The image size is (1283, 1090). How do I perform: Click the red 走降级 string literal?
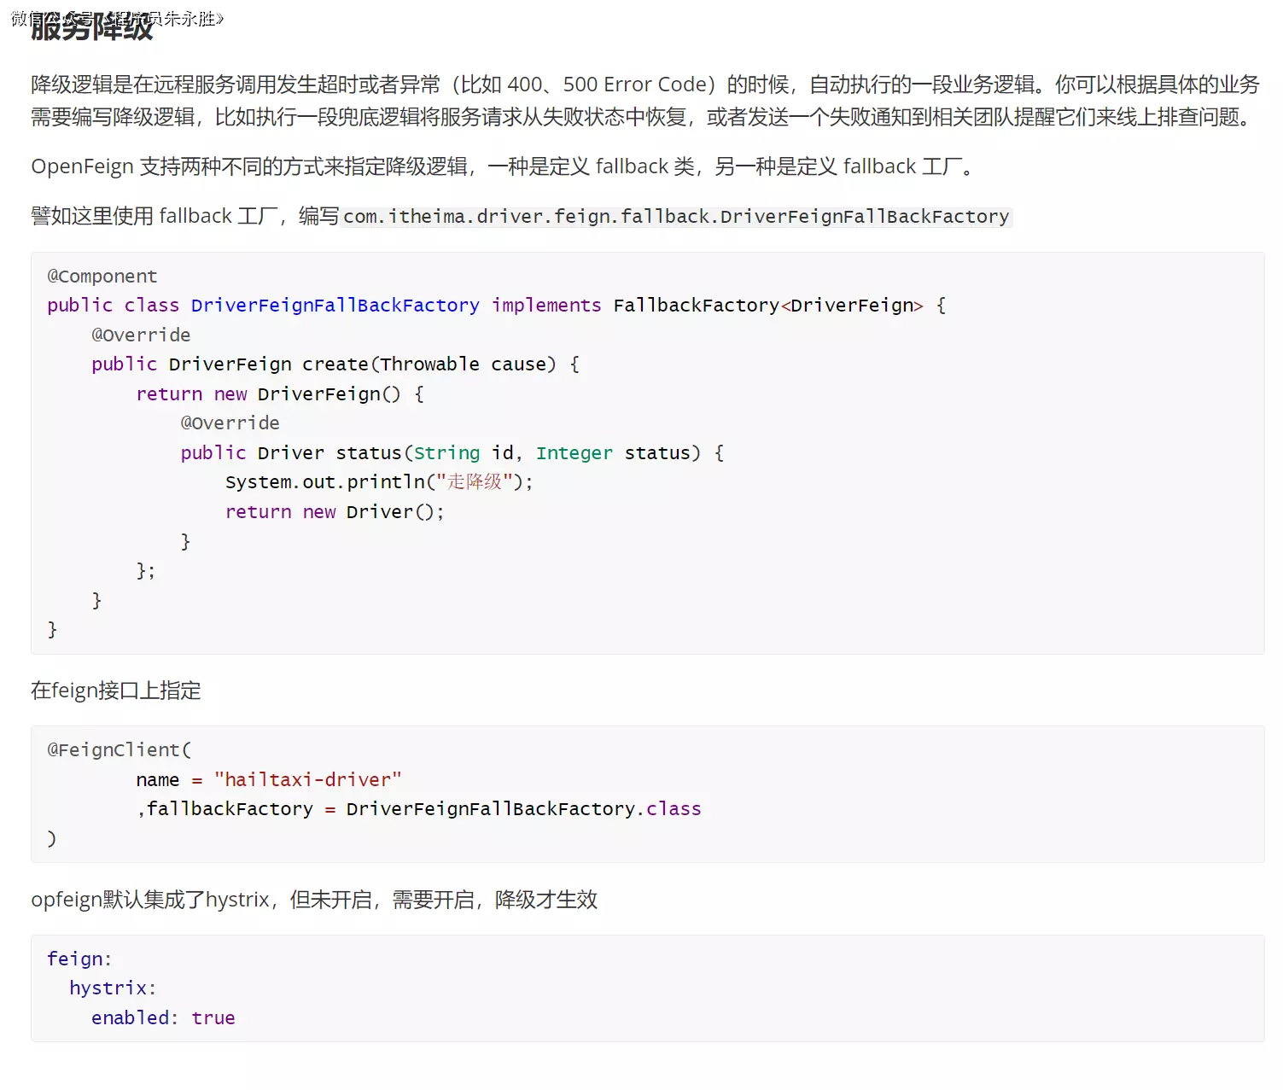[x=475, y=482]
